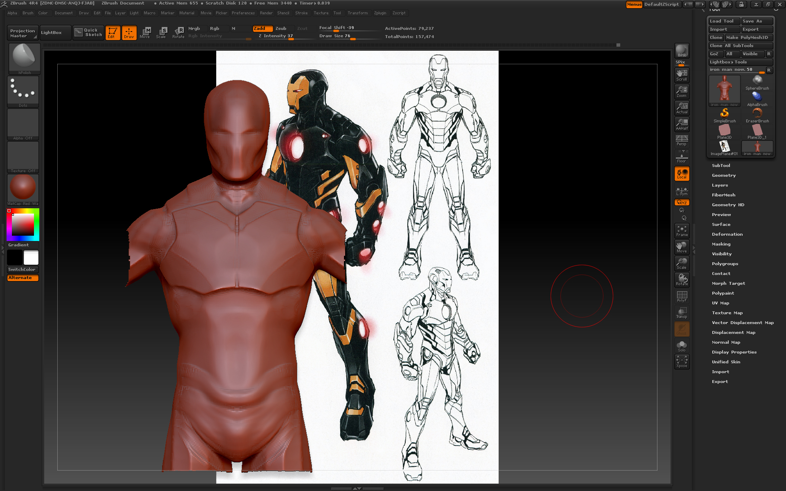Viewport: 786px width, 491px height.
Task: Toggle Local transformations
Action: click(682, 173)
